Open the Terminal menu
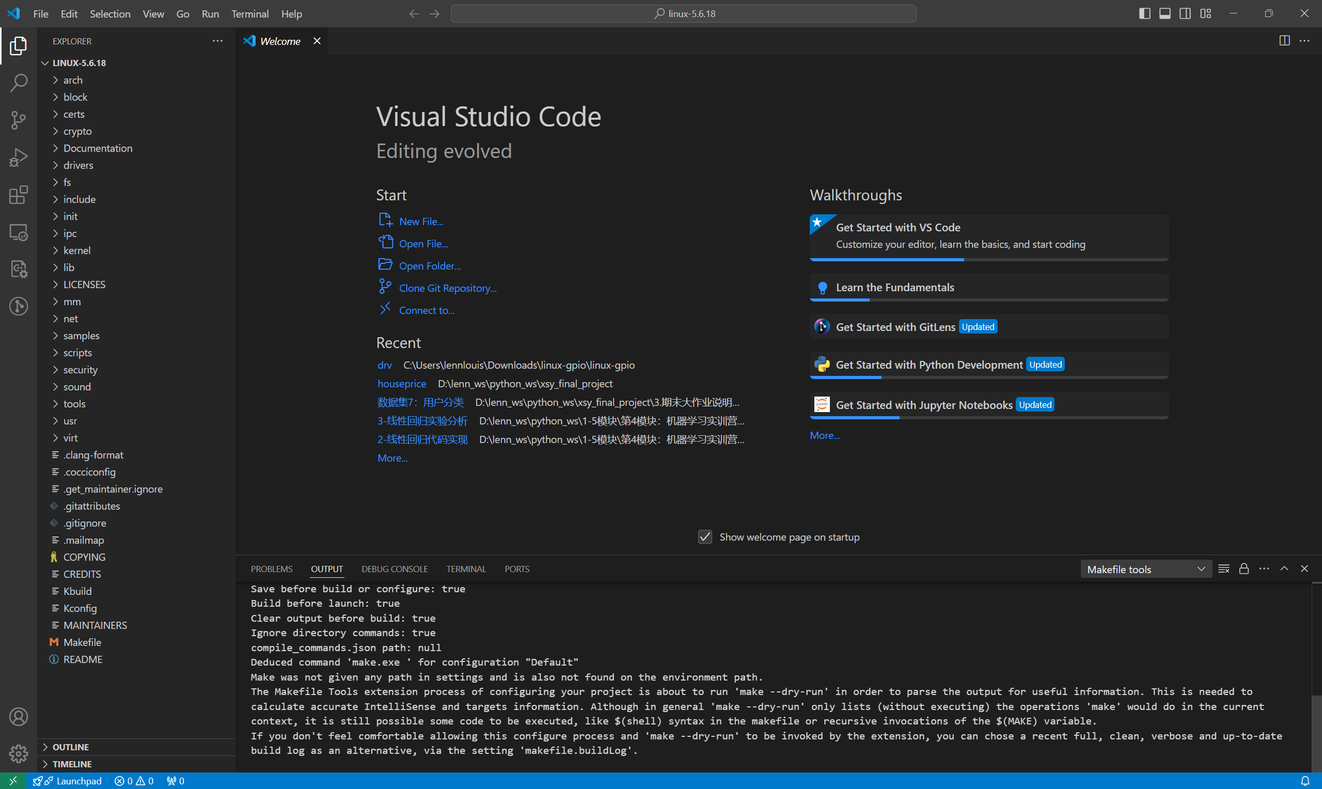1322x789 pixels. [x=250, y=14]
